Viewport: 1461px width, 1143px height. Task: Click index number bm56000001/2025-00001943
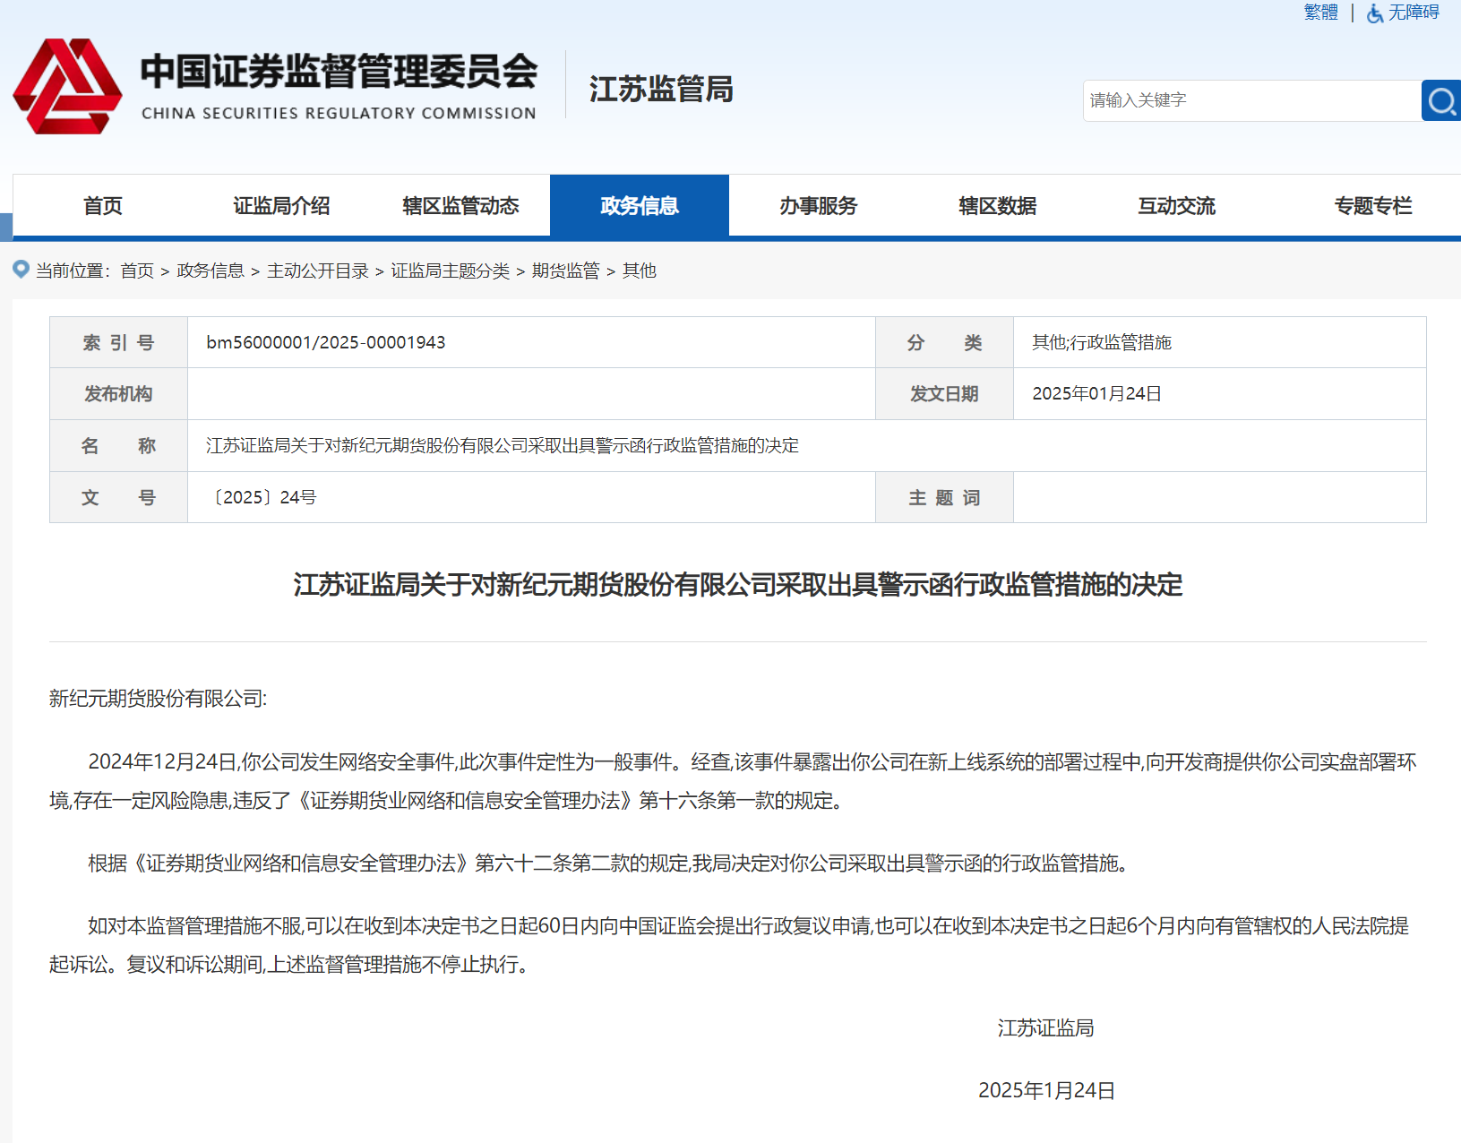[326, 342]
